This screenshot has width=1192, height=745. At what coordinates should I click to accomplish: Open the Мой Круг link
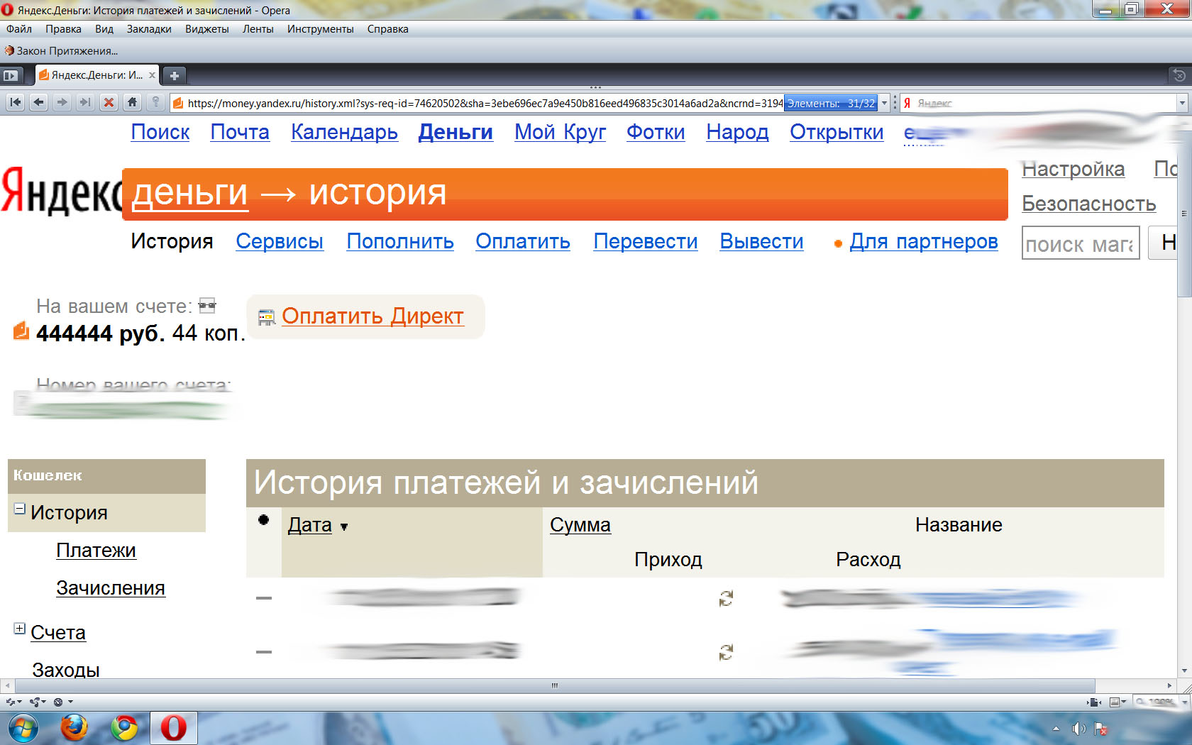pyautogui.click(x=561, y=132)
